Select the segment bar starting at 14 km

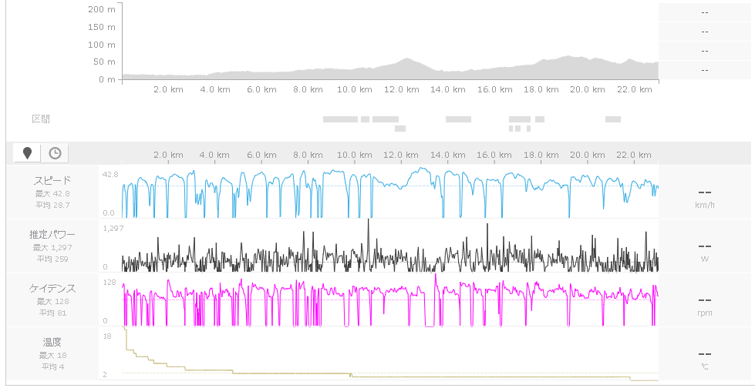click(458, 119)
